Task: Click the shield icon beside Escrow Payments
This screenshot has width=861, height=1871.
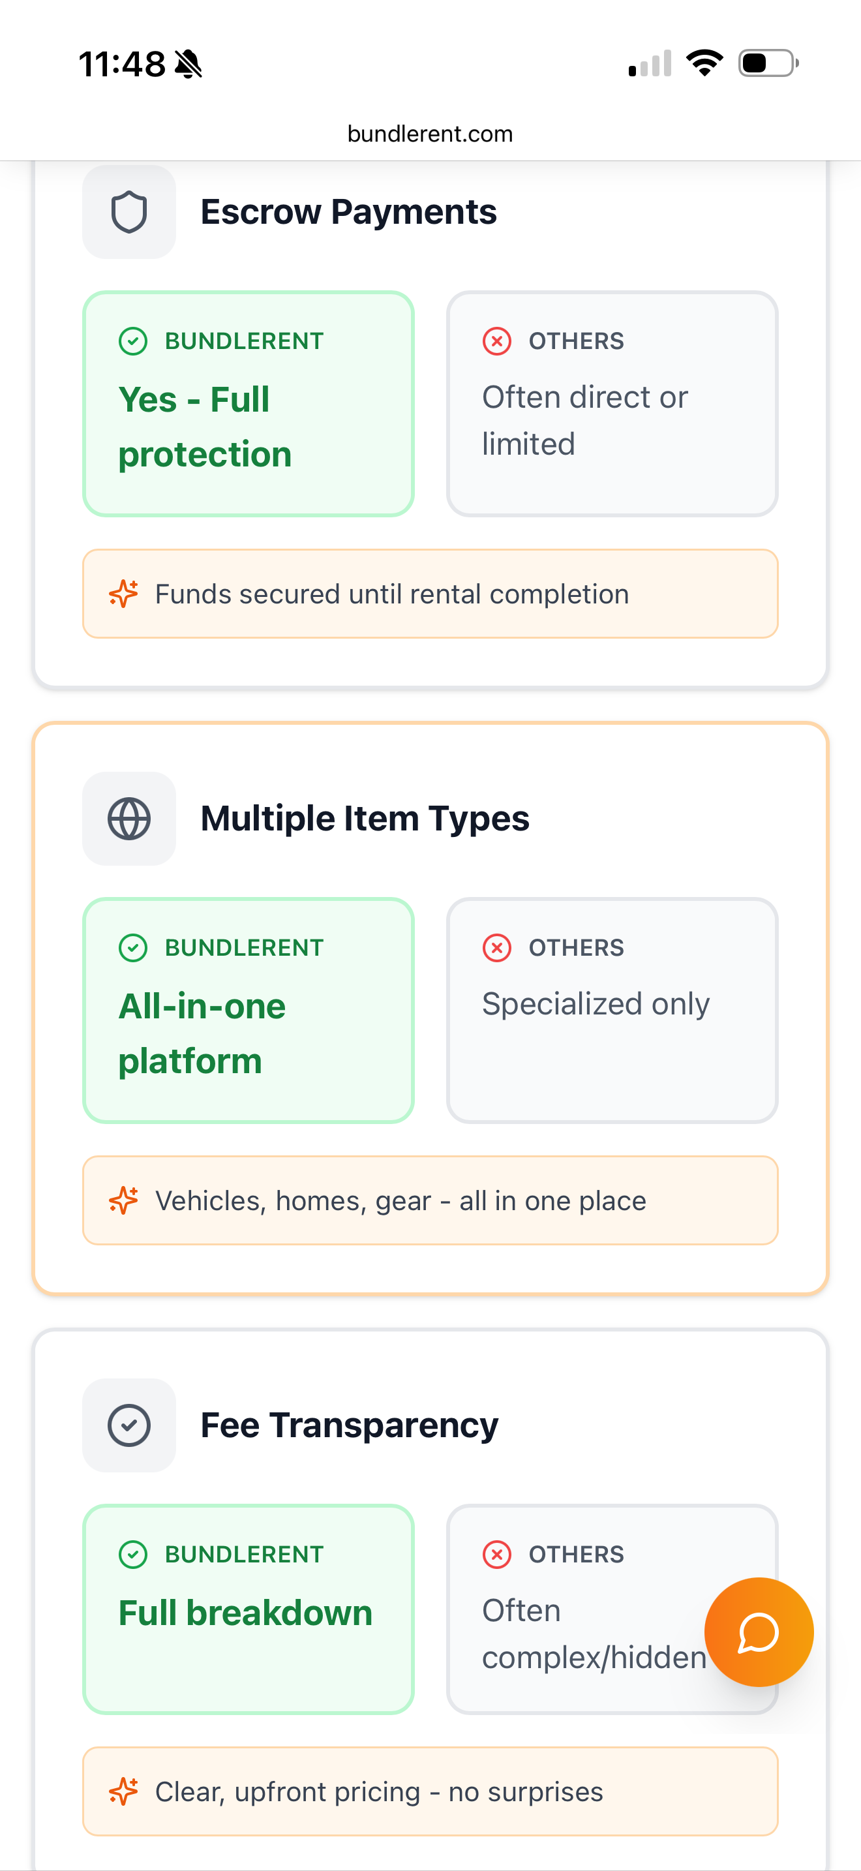Action: [x=128, y=211]
